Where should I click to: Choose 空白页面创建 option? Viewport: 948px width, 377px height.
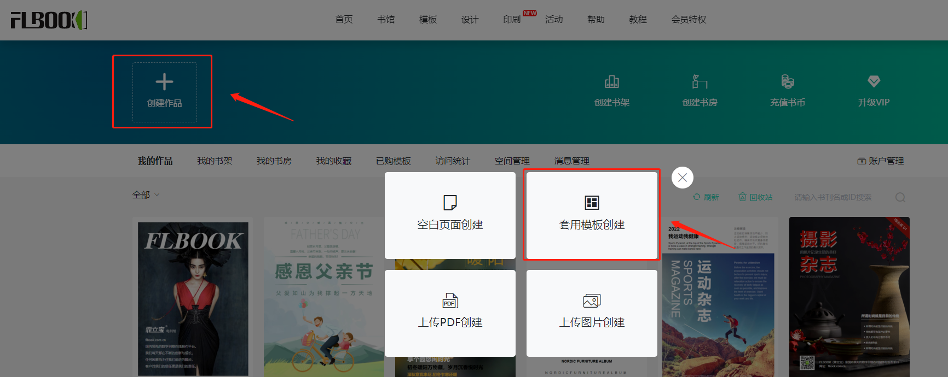(450, 215)
